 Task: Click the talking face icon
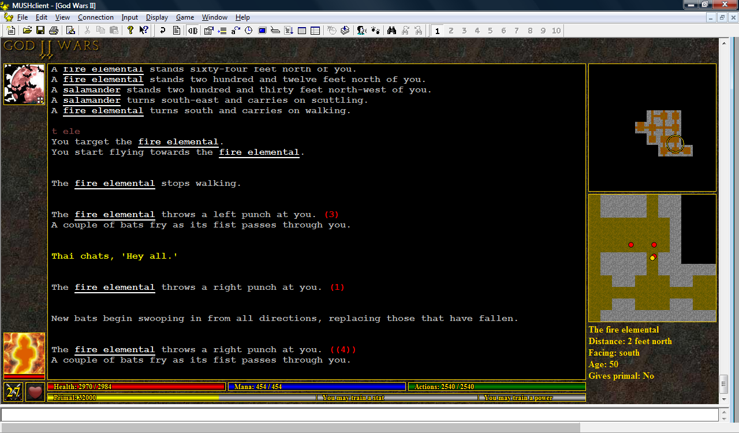click(361, 31)
